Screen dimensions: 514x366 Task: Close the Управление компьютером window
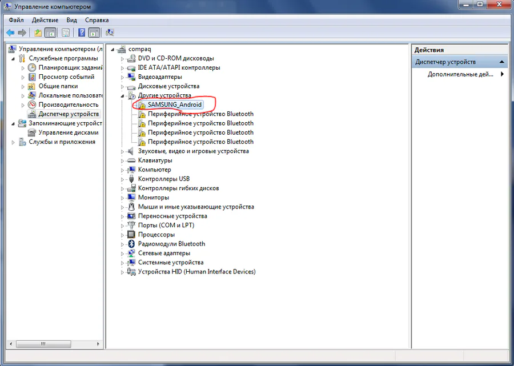pos(499,4)
